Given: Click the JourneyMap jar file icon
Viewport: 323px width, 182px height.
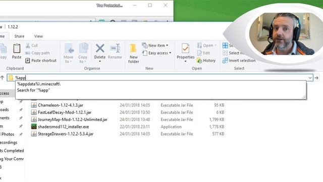Looking at the screenshot, I should click(x=34, y=119).
